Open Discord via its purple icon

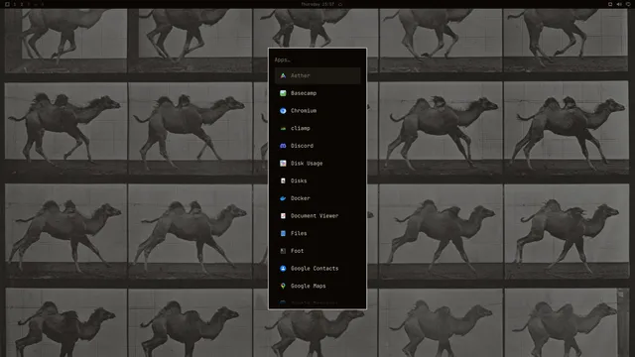283,146
